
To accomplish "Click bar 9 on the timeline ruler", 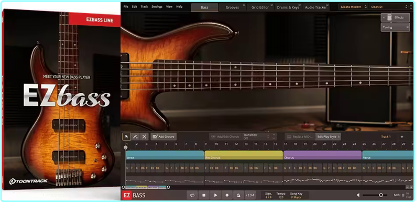I will coord(206,144).
